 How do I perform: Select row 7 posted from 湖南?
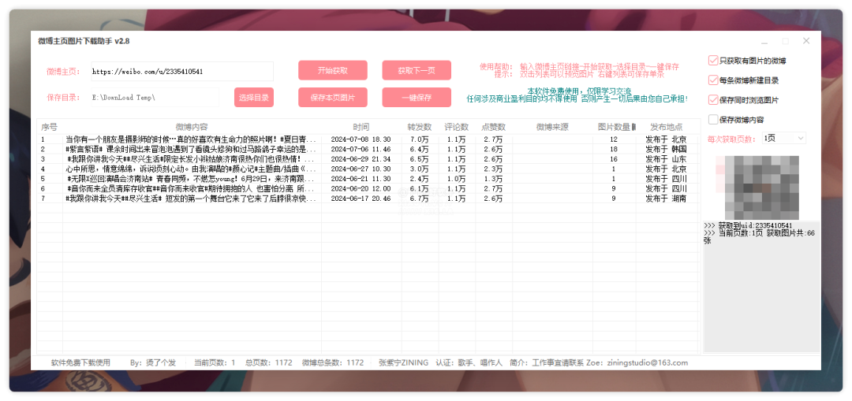(x=191, y=199)
